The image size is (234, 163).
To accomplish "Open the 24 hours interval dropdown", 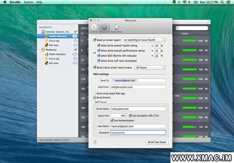I will 150,67.
